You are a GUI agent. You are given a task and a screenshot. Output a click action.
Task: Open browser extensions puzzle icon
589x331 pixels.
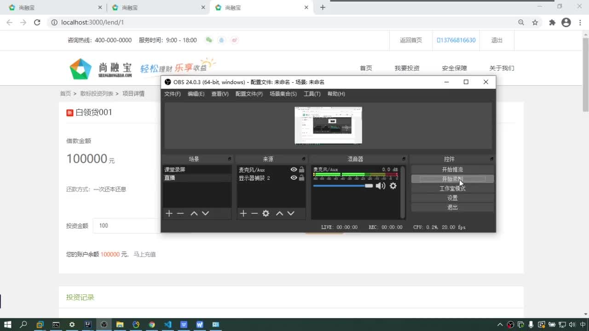point(552,22)
